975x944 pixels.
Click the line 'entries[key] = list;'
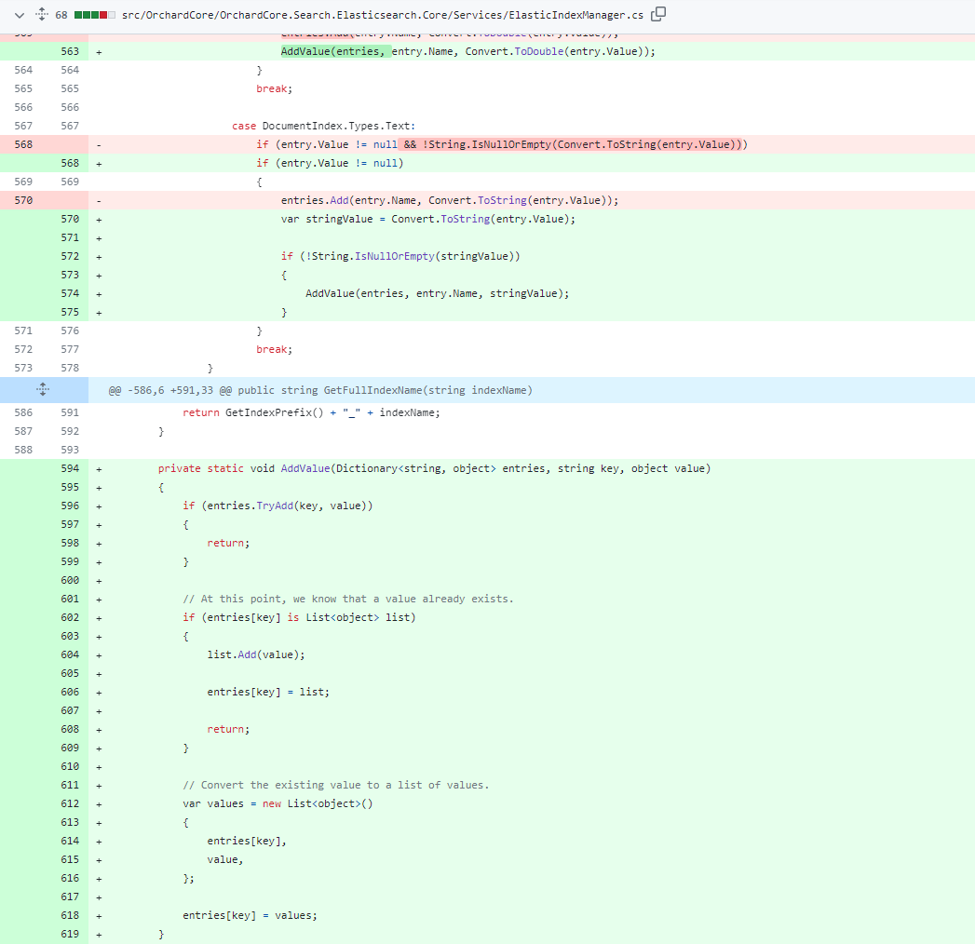268,693
